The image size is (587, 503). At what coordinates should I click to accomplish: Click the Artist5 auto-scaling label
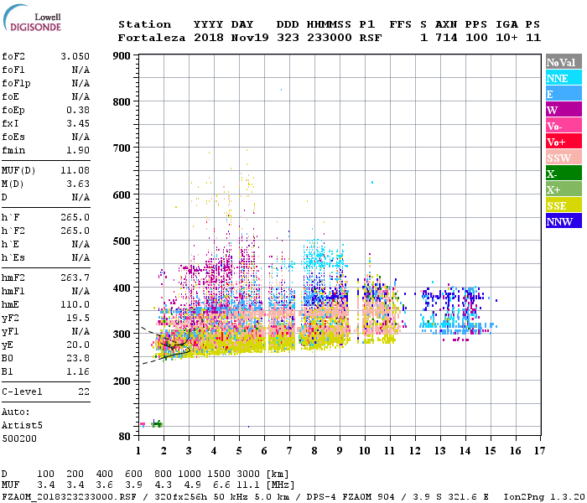click(22, 426)
